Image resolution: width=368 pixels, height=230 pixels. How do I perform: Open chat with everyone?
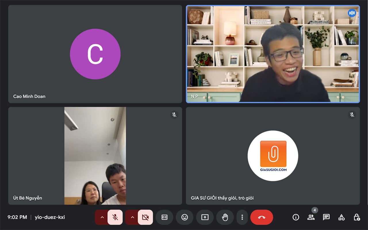coord(326,217)
